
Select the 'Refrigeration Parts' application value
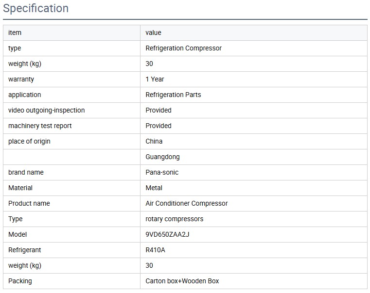173,95
